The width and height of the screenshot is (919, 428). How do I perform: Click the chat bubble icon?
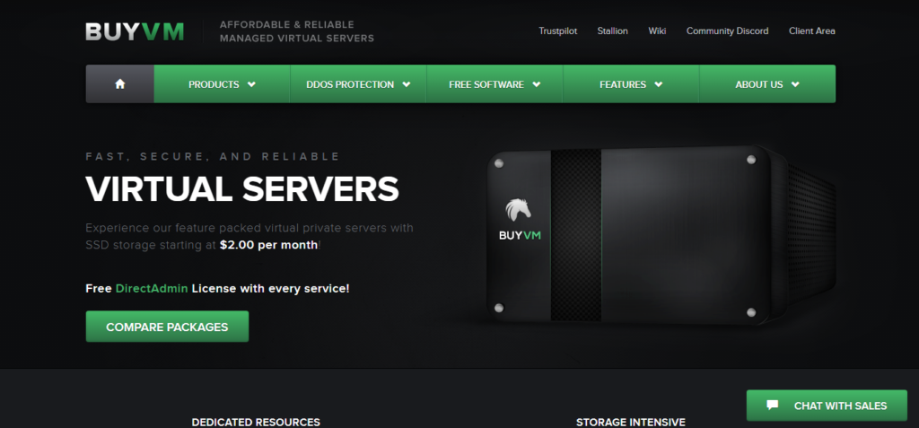773,406
